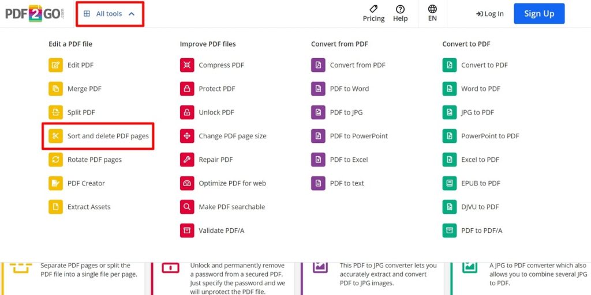Click the Protect PDF lock icon
The width and height of the screenshot is (591, 295).
187,89
